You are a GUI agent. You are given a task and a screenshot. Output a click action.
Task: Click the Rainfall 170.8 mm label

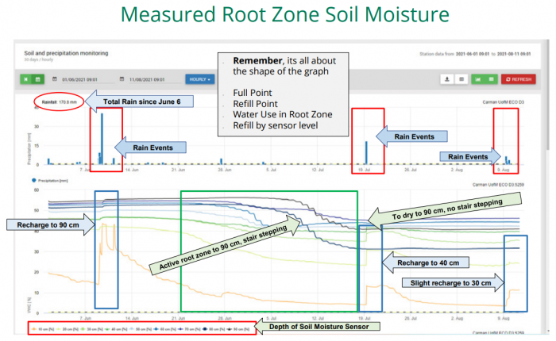[x=56, y=102]
